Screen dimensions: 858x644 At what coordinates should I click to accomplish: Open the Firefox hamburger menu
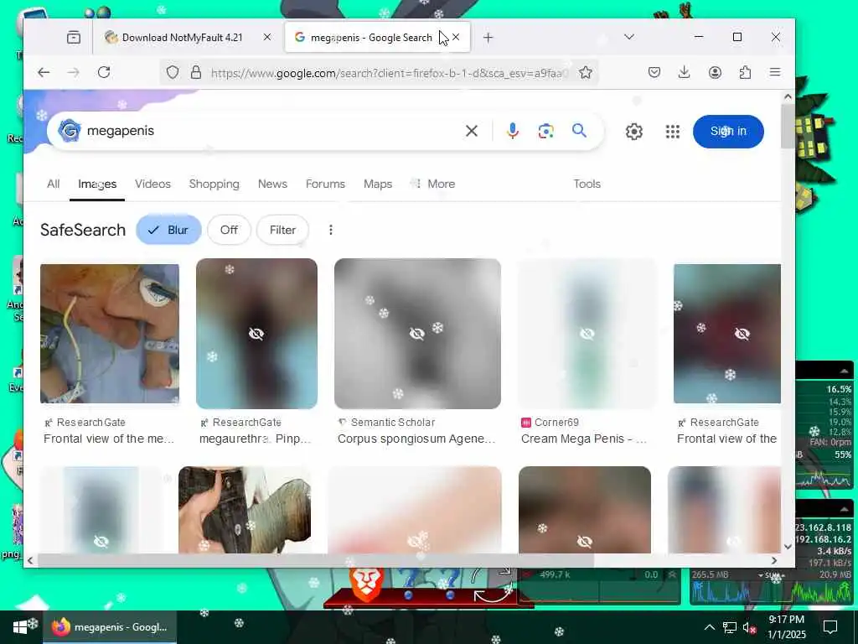(775, 72)
